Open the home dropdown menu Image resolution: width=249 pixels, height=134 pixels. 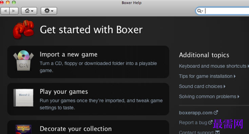point(29,11)
